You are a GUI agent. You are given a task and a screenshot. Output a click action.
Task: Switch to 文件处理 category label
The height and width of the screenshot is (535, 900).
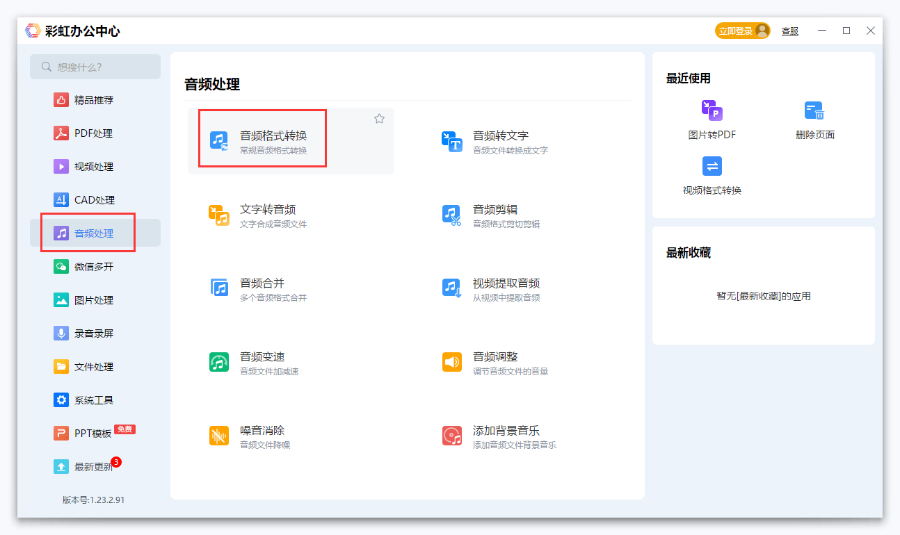94,367
